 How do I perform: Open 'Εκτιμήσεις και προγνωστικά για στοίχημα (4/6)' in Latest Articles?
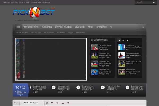pos(105,72)
